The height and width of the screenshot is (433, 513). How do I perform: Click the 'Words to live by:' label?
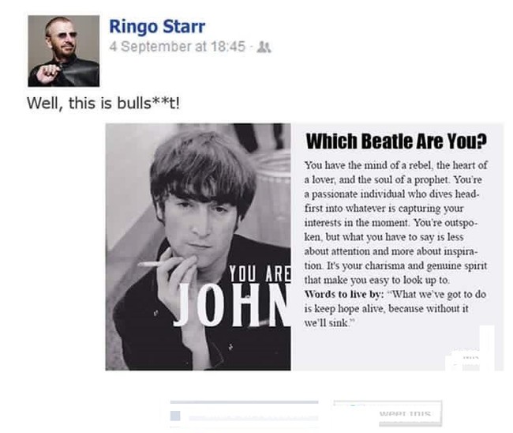pyautogui.click(x=344, y=294)
